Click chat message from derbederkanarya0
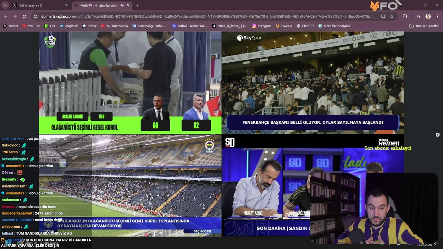443x249 pixels. 32,213
